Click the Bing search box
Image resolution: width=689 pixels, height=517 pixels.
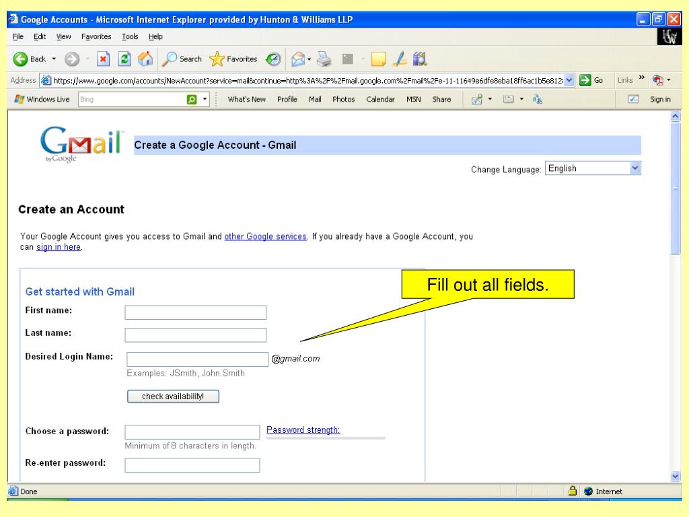coord(133,100)
